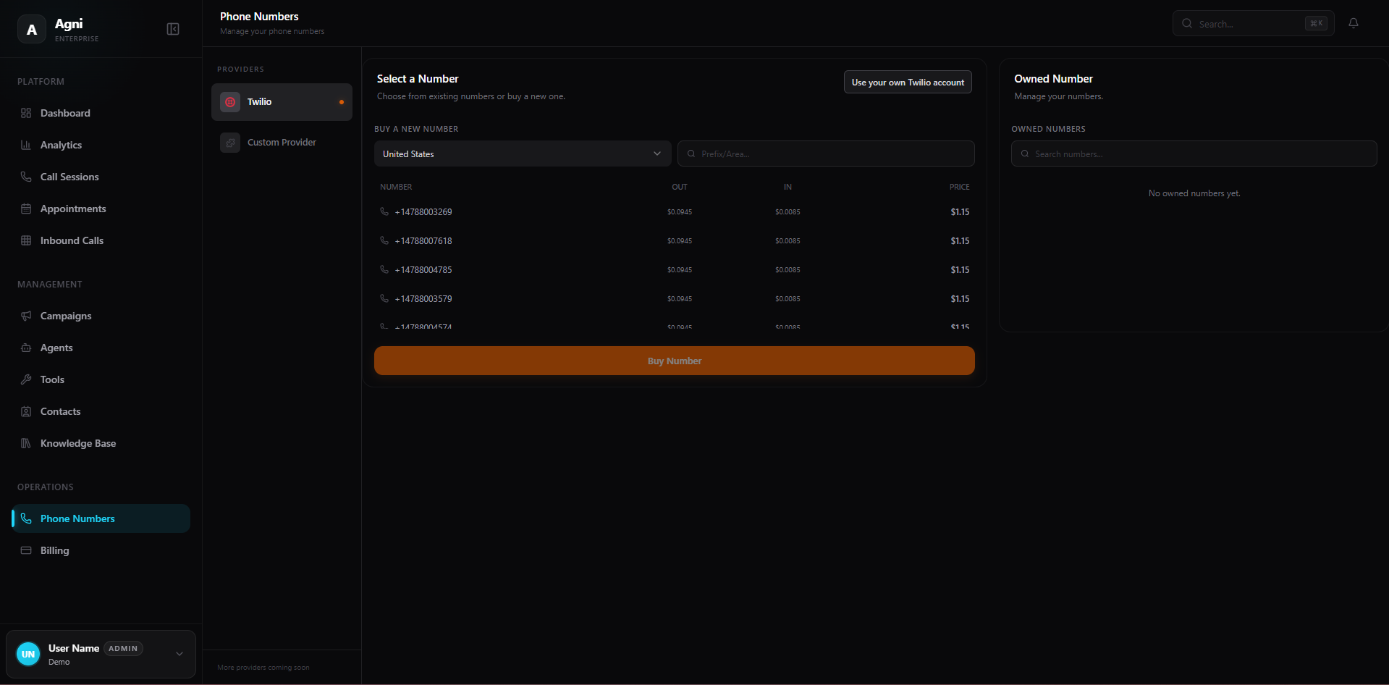Open the United States country dropdown
Image resolution: width=1389 pixels, height=685 pixels.
tap(522, 154)
